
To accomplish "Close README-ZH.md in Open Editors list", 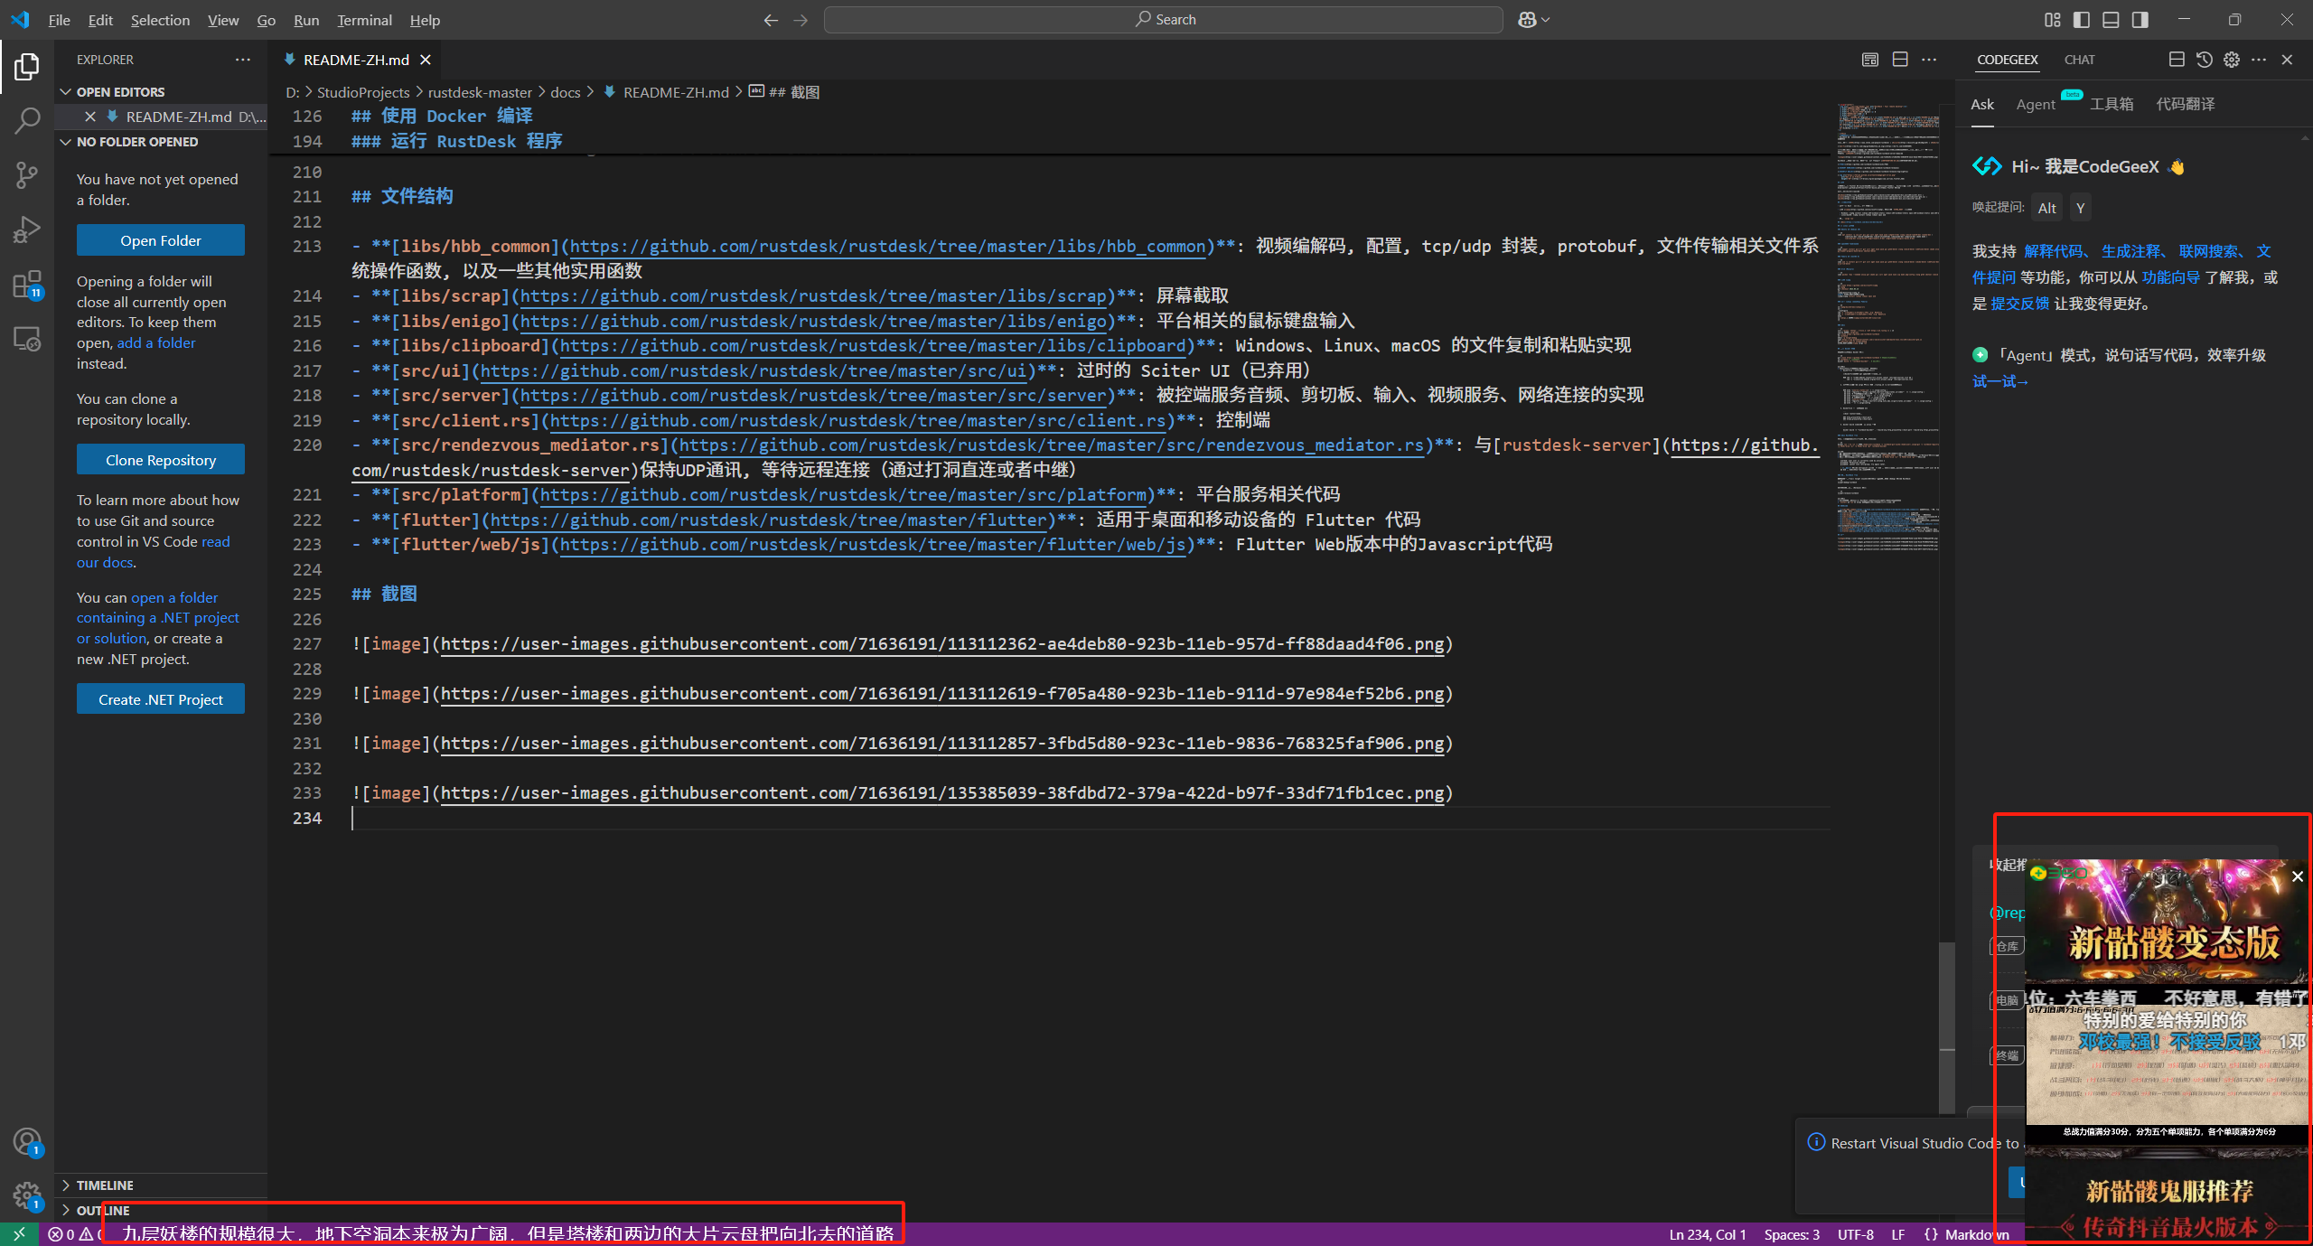I will pos(90,117).
